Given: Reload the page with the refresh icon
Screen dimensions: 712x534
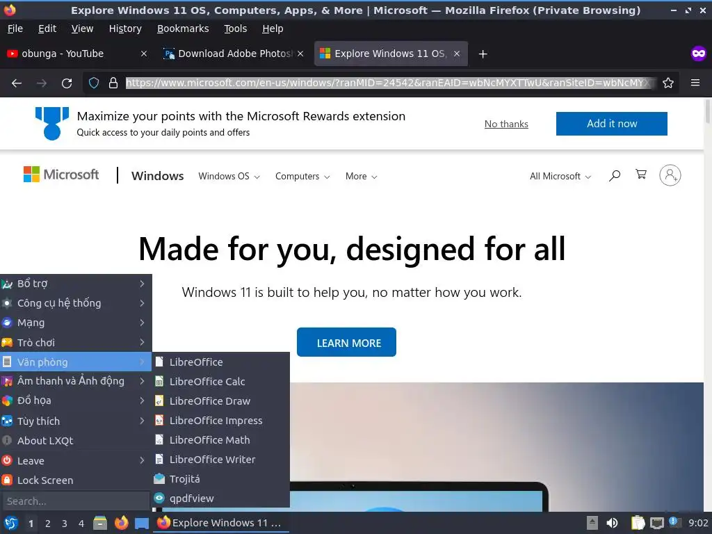Looking at the screenshot, I should tap(67, 83).
